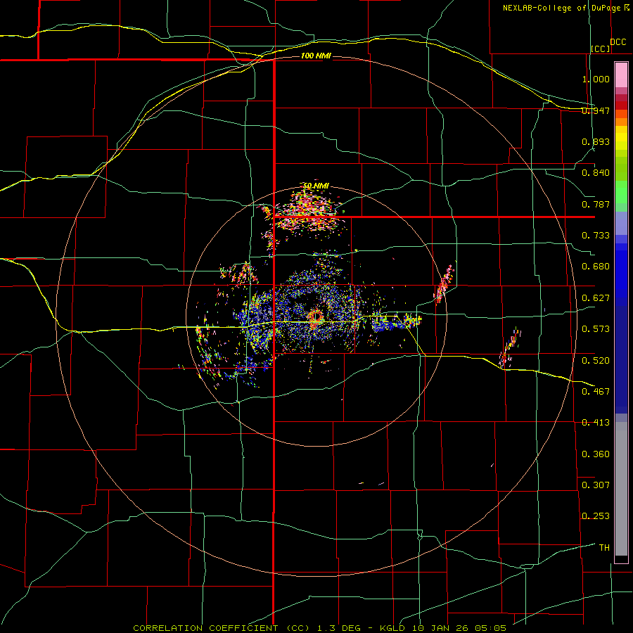Click the 50 NMI range ring label
Screen dimensions: 633x633
coord(316,186)
